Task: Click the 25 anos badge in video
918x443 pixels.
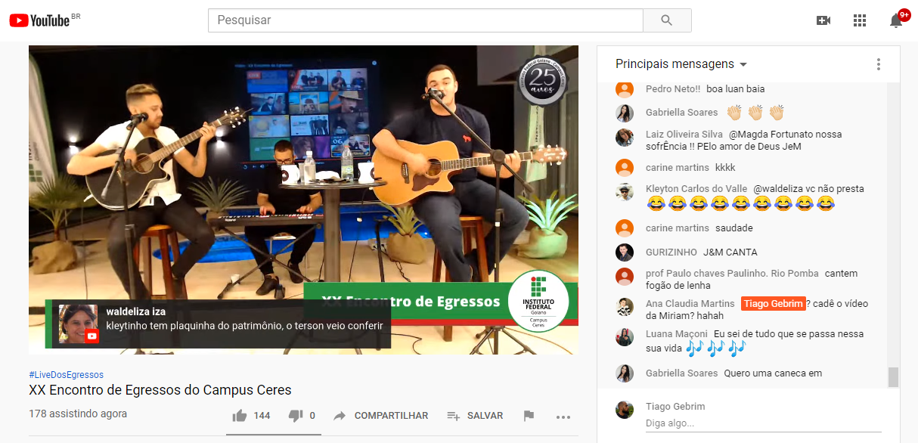Action: point(543,79)
